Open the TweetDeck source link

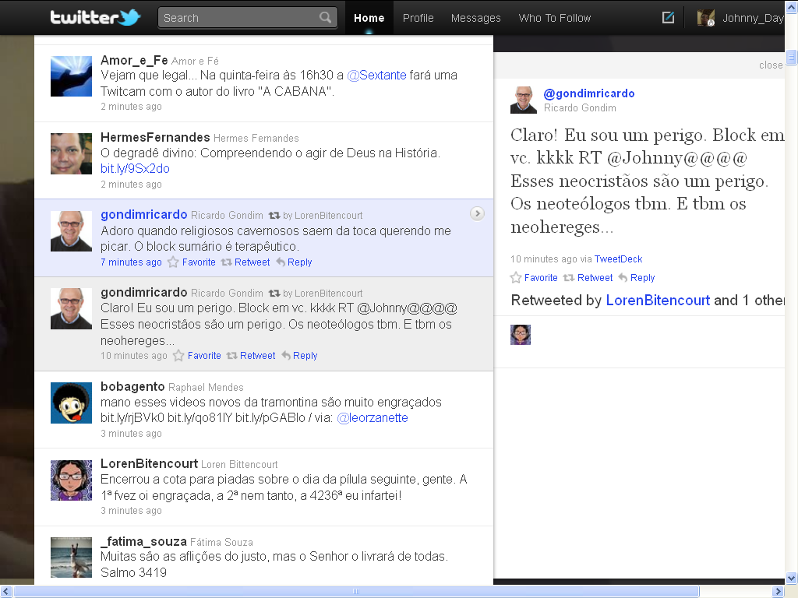pyautogui.click(x=618, y=259)
